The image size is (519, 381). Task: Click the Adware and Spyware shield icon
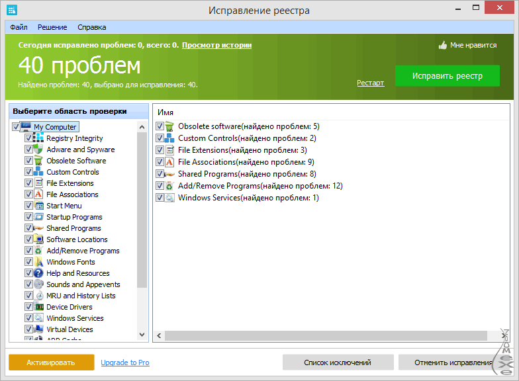(x=38, y=149)
